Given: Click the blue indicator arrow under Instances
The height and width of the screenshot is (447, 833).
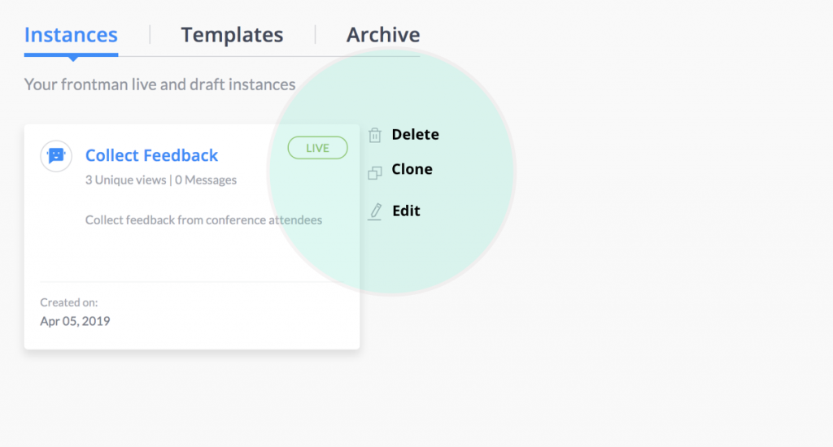Looking at the screenshot, I should tap(72, 59).
